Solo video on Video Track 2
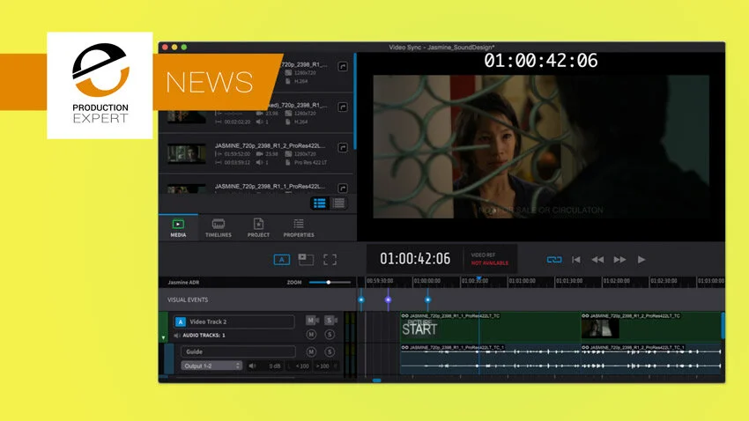The image size is (749, 421). click(330, 321)
